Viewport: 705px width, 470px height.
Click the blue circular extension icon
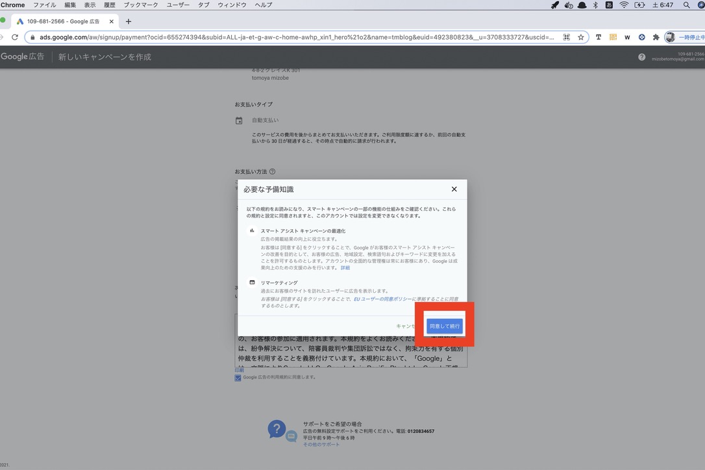(x=641, y=38)
